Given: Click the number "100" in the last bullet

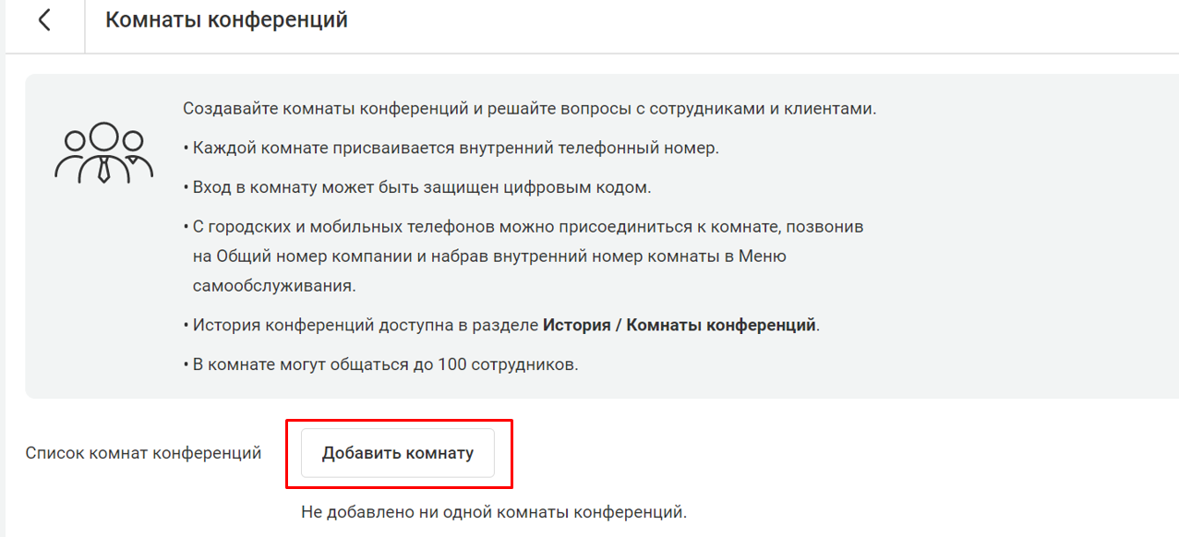Looking at the screenshot, I should pyautogui.click(x=453, y=364).
